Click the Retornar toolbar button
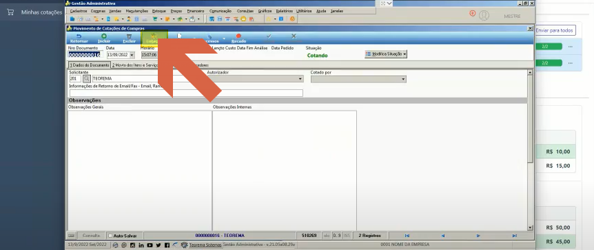 tap(79, 38)
